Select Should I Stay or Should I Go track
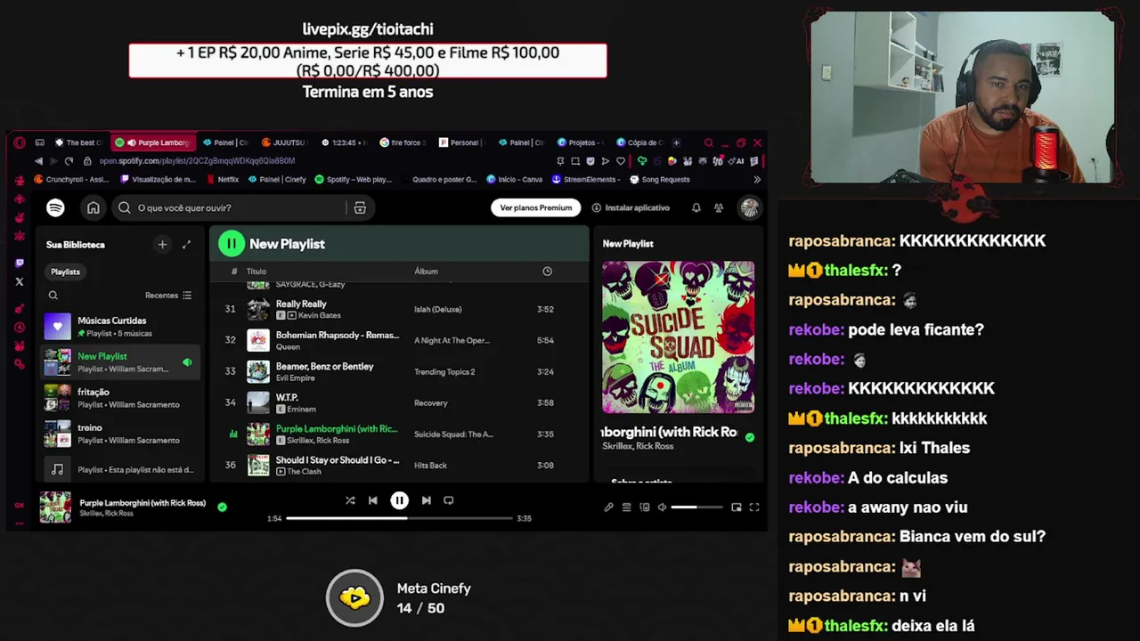Viewport: 1140px width, 641px height. click(x=399, y=465)
